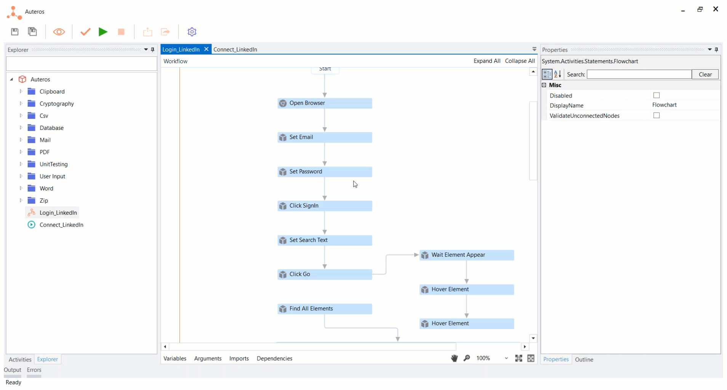Open the Dependencies panel
The width and height of the screenshot is (727, 390).
(274, 358)
